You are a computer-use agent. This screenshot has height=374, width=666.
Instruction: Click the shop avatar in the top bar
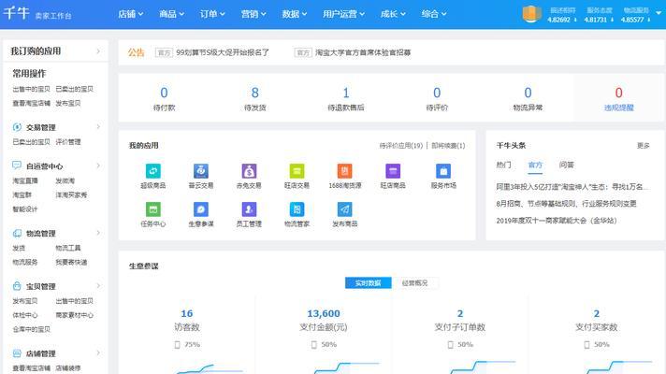click(531, 14)
